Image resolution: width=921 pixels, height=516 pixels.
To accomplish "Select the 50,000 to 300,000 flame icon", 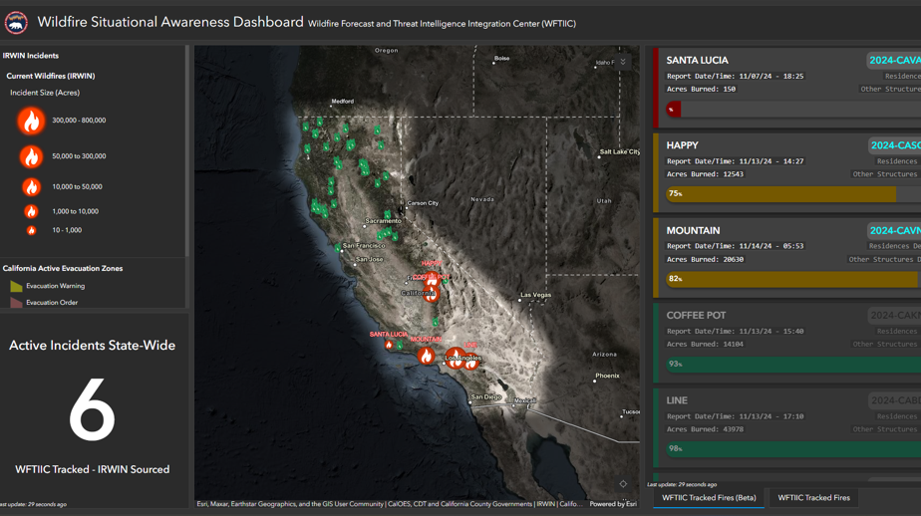I will click(x=31, y=156).
